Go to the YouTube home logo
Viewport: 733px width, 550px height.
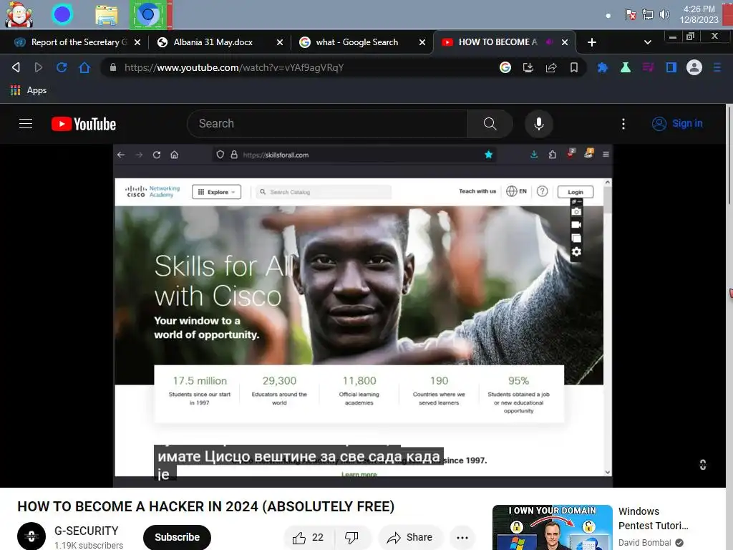click(x=84, y=124)
